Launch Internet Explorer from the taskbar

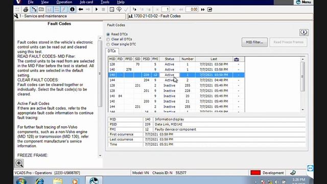(x=40, y=180)
